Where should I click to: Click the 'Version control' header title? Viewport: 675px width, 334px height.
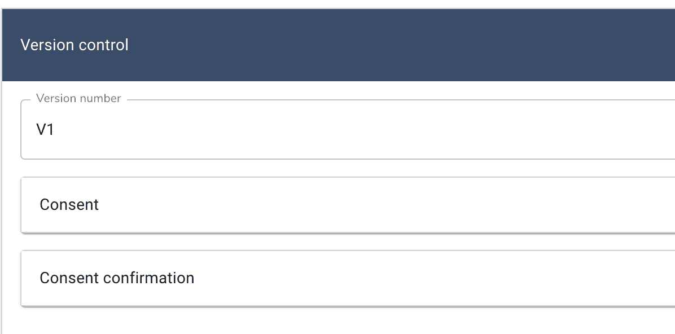tap(74, 45)
